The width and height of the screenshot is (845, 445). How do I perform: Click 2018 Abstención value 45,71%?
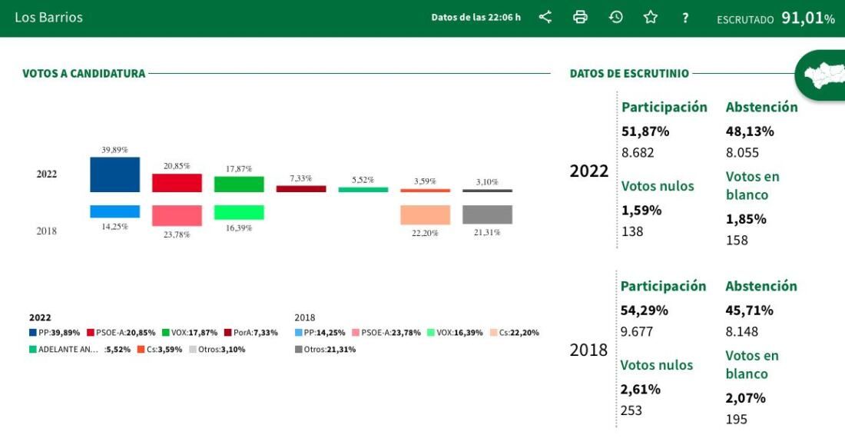pos(749,311)
